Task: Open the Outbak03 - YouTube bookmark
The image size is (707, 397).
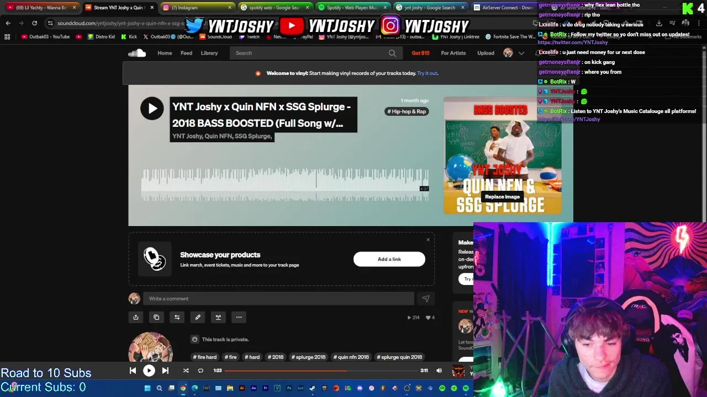Action: (x=45, y=37)
